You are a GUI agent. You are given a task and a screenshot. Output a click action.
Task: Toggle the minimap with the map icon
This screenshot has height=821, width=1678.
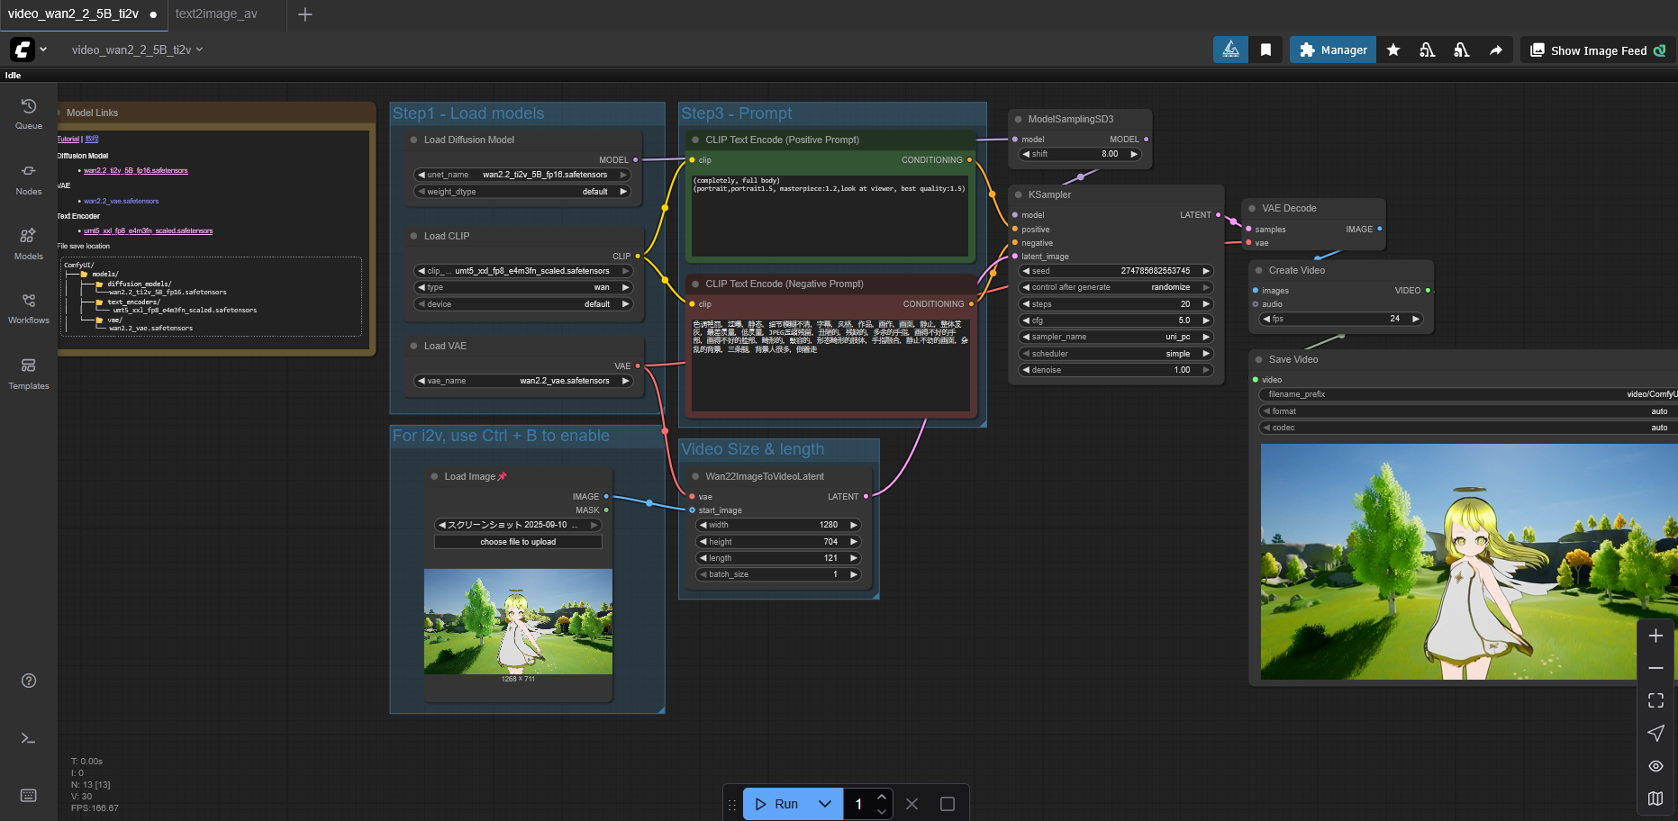click(x=1655, y=798)
